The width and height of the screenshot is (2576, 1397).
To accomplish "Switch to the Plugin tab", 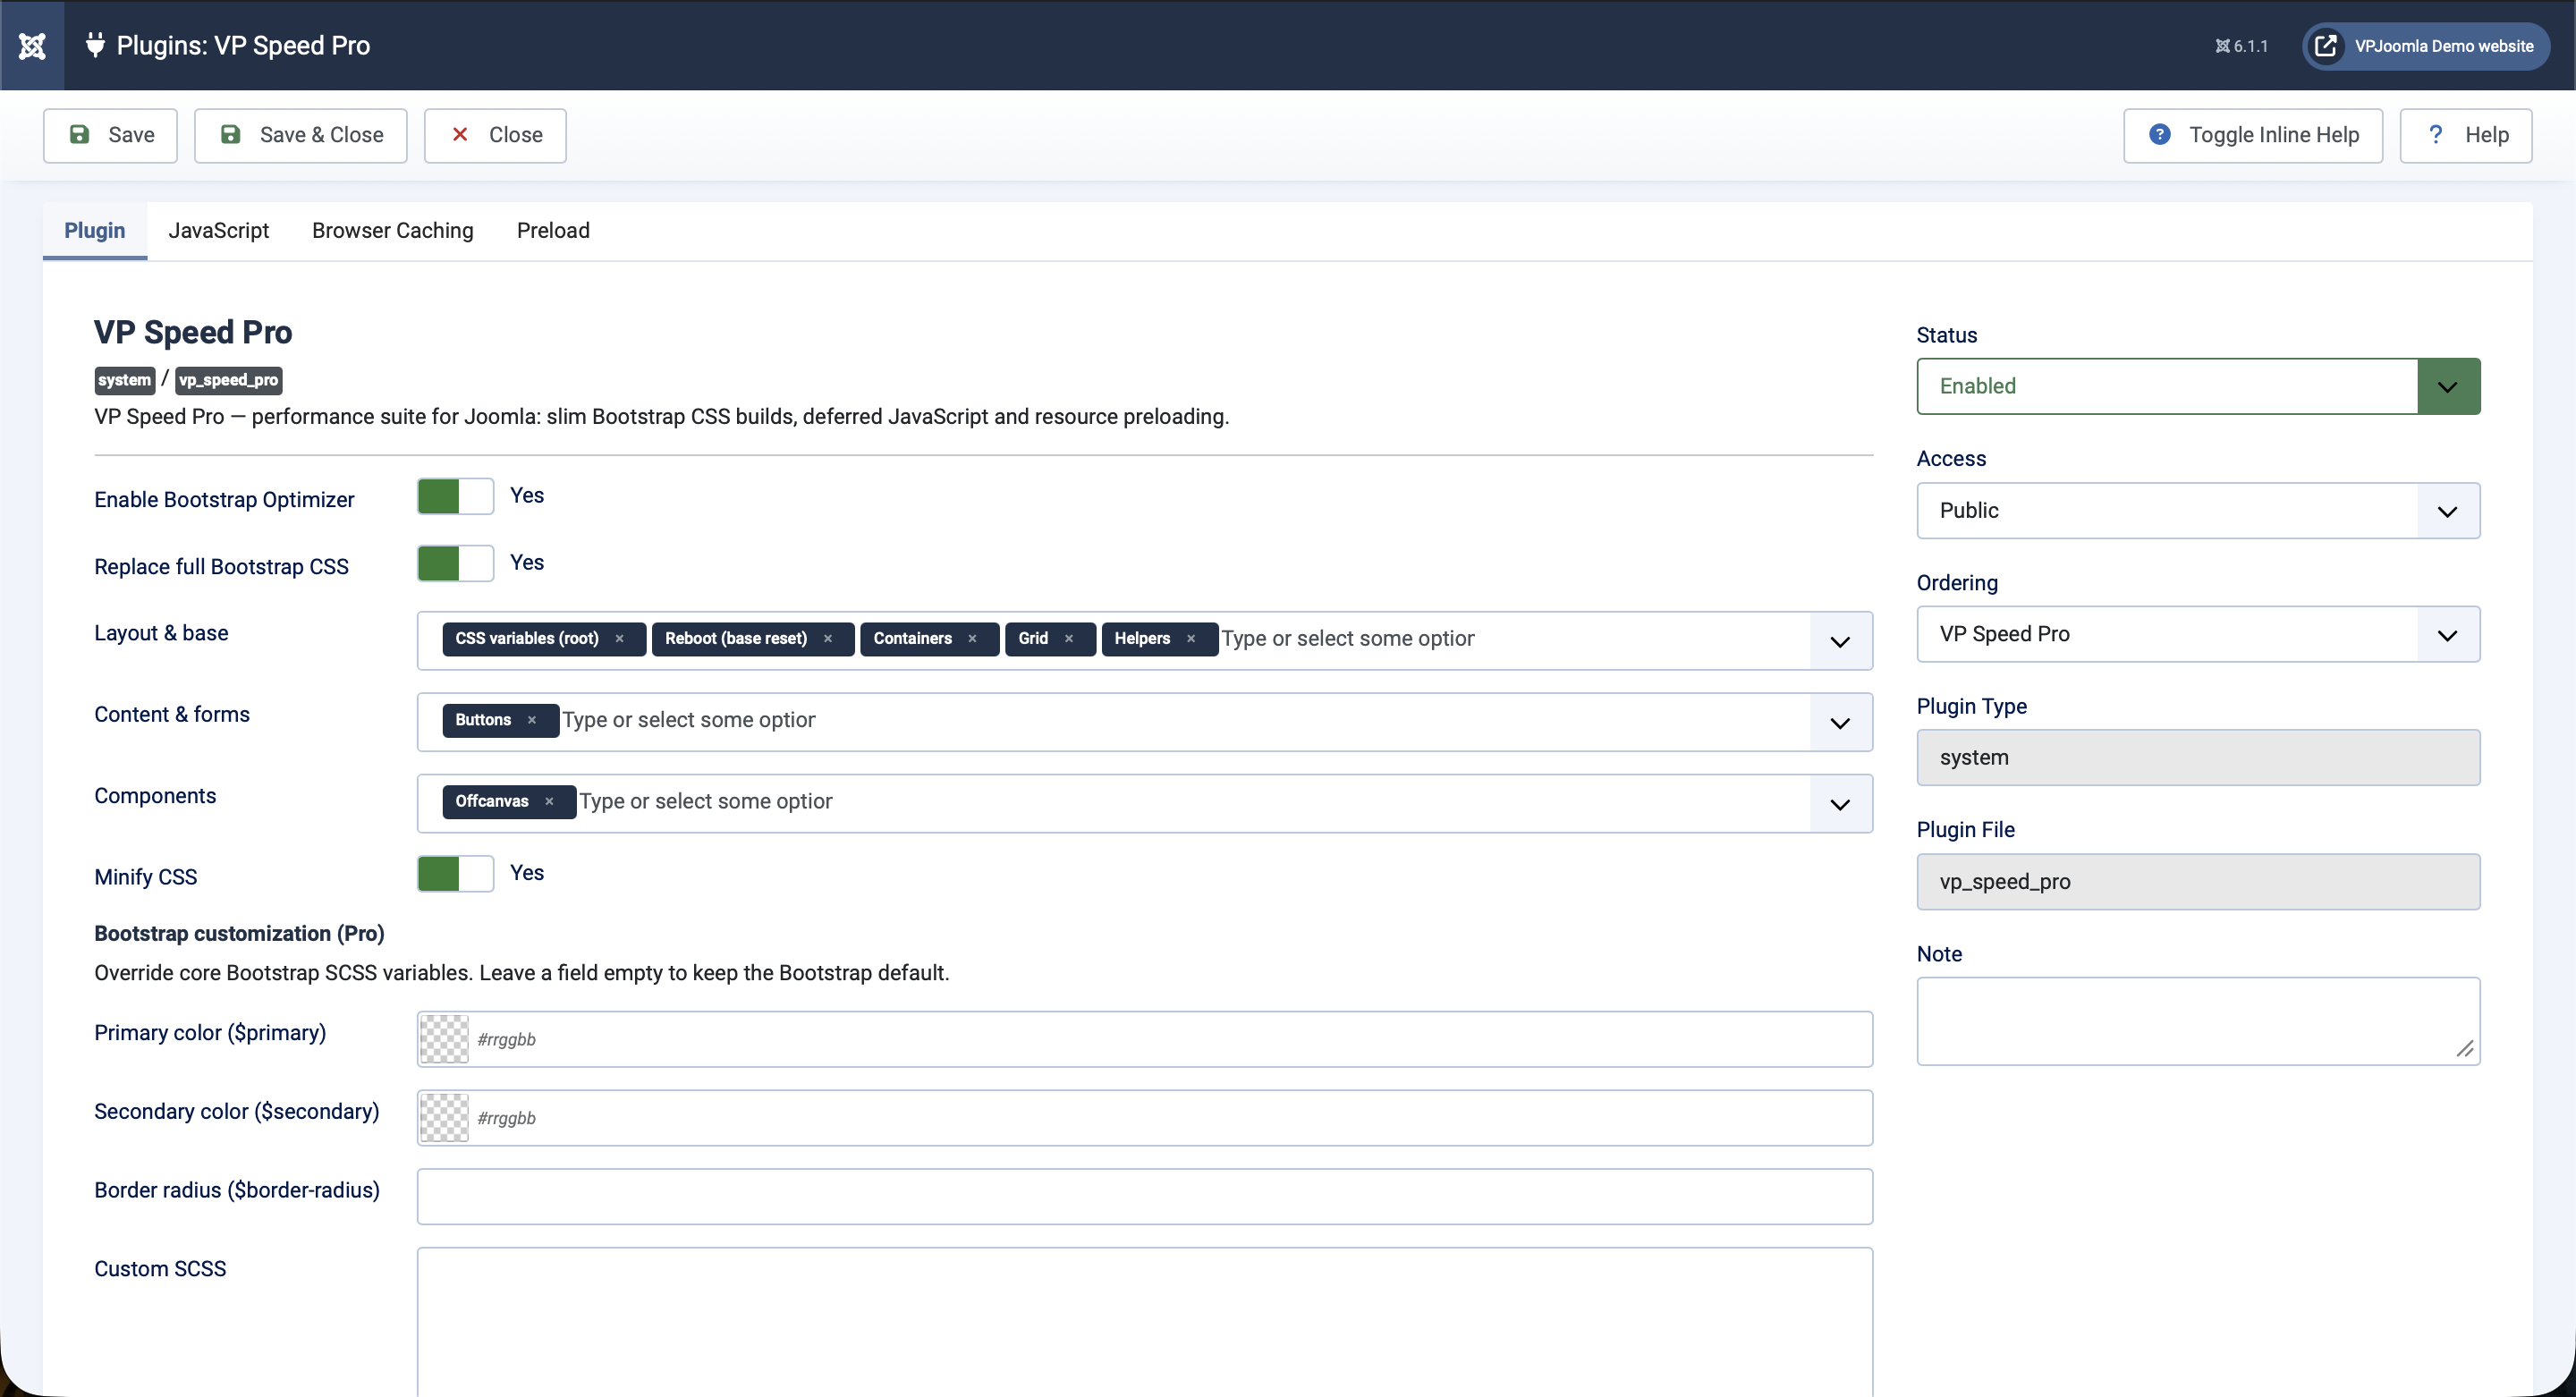I will [x=95, y=231].
